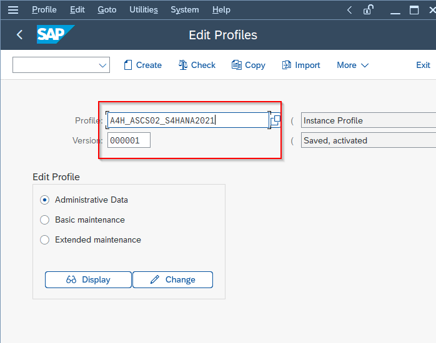Image resolution: width=436 pixels, height=343 pixels.
Task: Select the Administrative Data radio button
Action: (x=44, y=200)
